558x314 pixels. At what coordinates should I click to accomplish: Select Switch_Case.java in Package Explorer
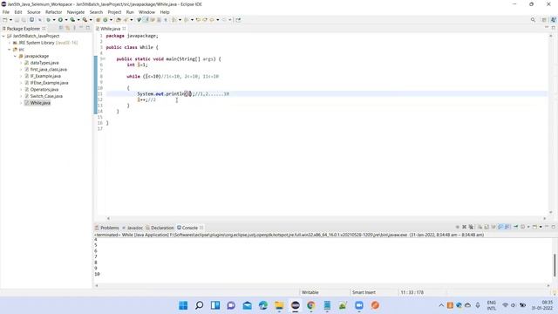tap(46, 96)
